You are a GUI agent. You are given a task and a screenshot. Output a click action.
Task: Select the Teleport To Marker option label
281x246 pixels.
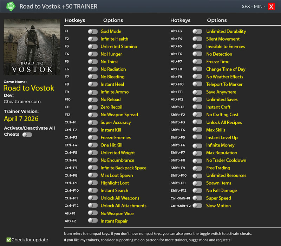click(x=224, y=84)
